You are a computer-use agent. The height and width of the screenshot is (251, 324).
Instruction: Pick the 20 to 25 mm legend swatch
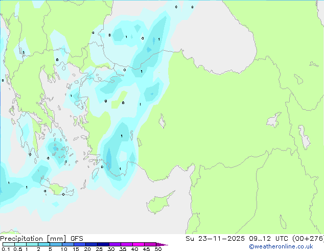pyautogui.click(x=91, y=244)
